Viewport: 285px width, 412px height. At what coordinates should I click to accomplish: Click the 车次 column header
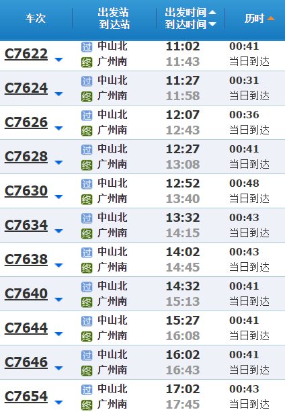[x=36, y=18]
